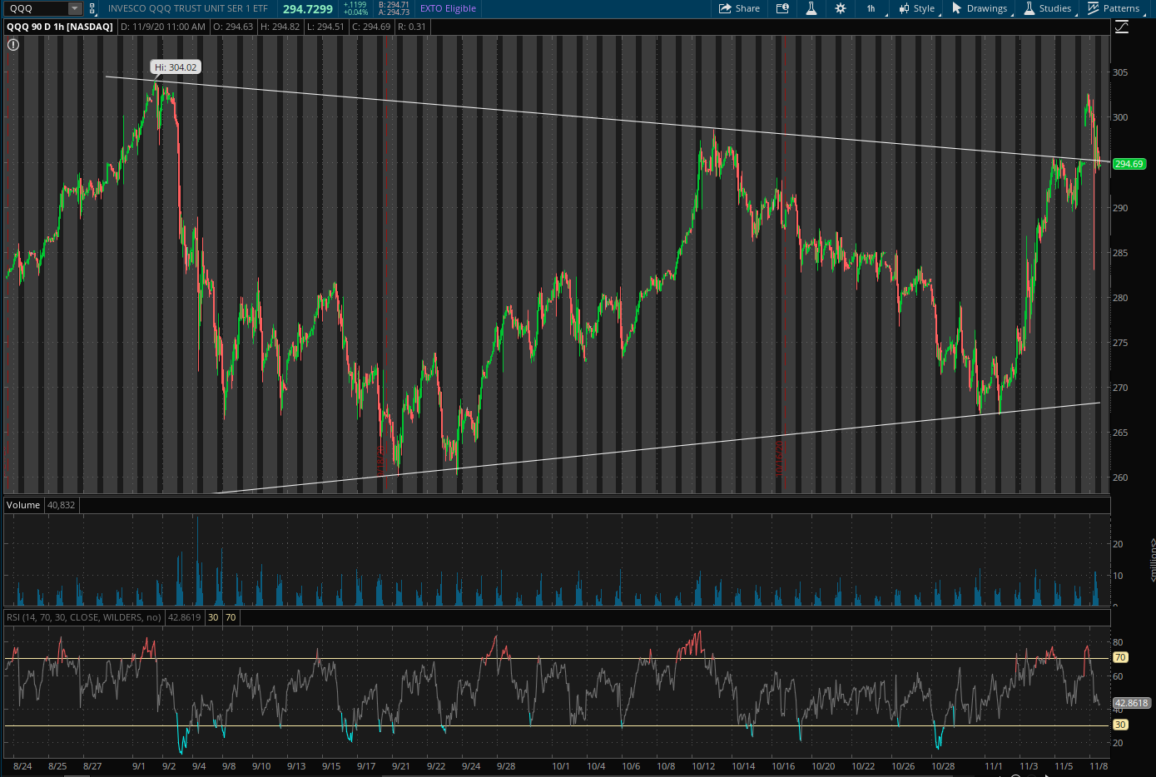Screen dimensions: 1156x777
Task: Open the 1h timeframe dropdown
Action: [871, 8]
